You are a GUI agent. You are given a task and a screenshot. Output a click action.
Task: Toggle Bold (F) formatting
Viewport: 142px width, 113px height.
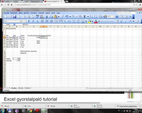tap(29, 21)
